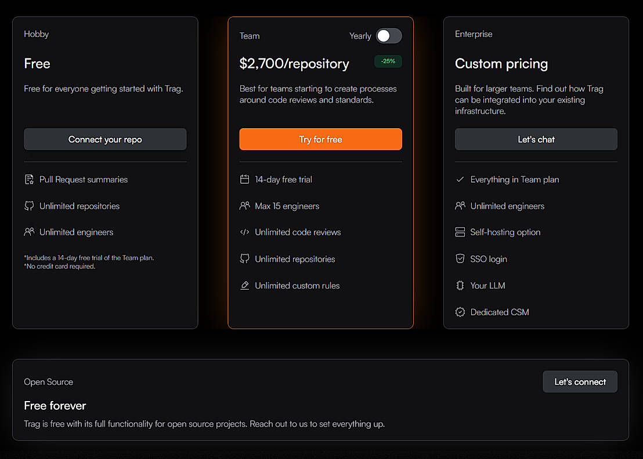The width and height of the screenshot is (643, 459).
Task: Click the checkmark icon beside Everything in Team plan
Action: [x=460, y=179]
